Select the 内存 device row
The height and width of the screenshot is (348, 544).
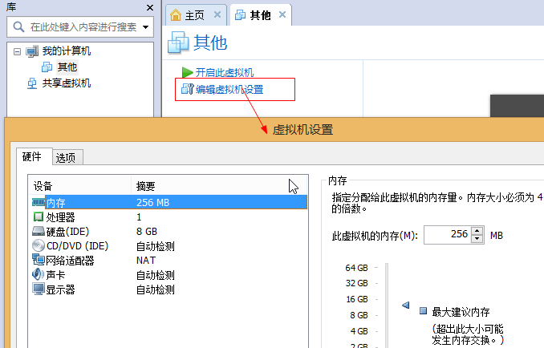click(169, 202)
